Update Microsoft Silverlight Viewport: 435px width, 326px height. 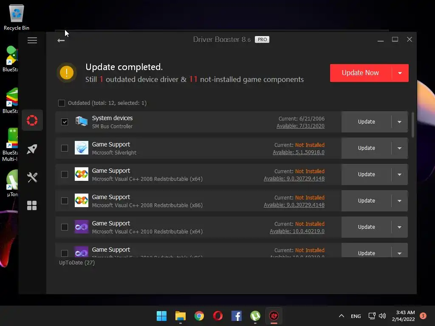[366, 148]
